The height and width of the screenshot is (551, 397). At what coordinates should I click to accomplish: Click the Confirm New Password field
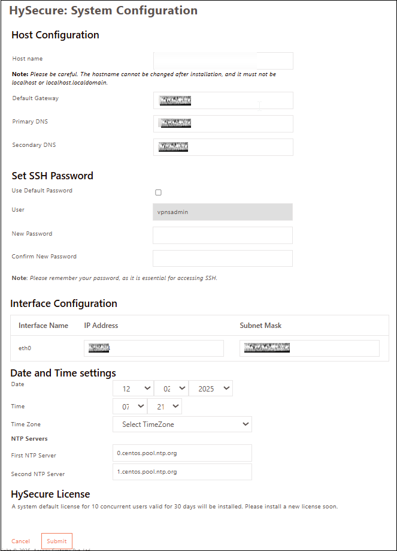pyautogui.click(x=223, y=258)
